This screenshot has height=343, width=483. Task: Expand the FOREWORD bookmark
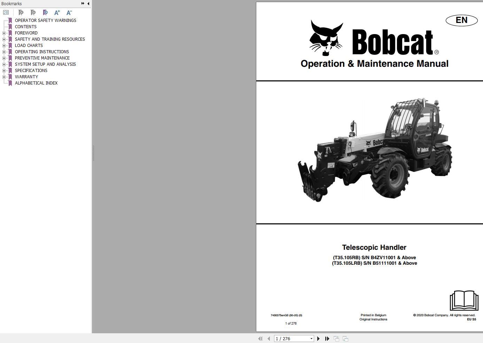3,33
